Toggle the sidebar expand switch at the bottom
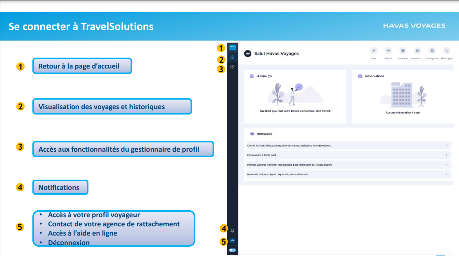Viewport: 459px width, 256px height. pyautogui.click(x=232, y=250)
